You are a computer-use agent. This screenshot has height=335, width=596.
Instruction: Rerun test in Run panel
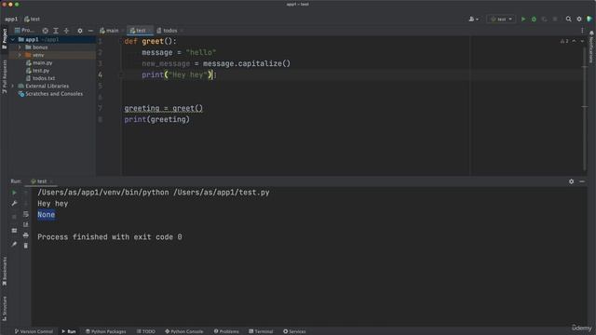(x=14, y=193)
